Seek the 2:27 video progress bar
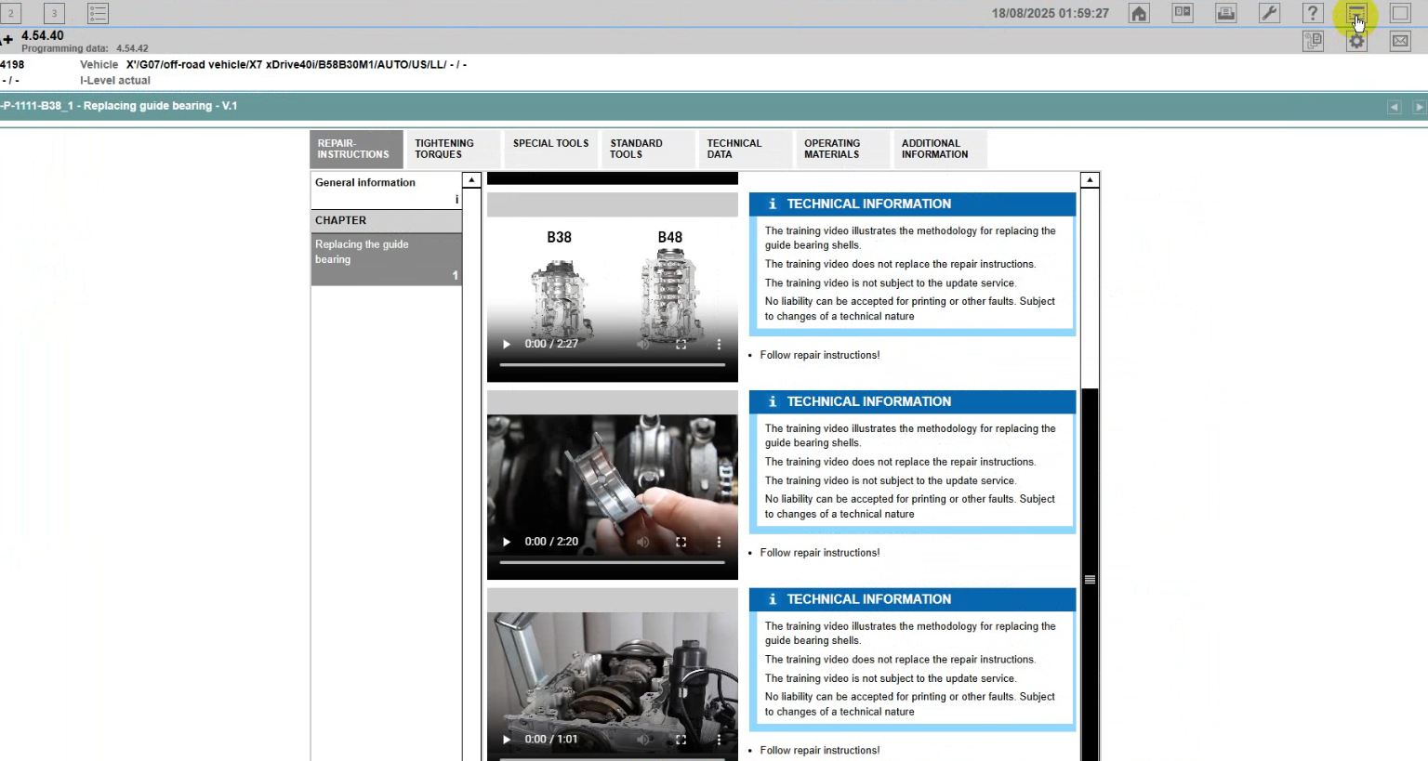This screenshot has height=761, width=1428. click(x=613, y=365)
